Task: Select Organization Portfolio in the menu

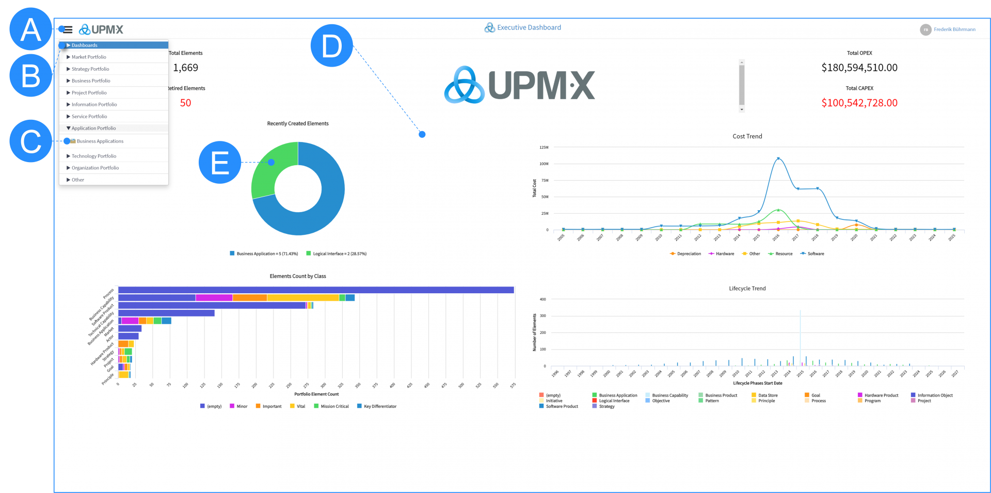Action: click(114, 168)
